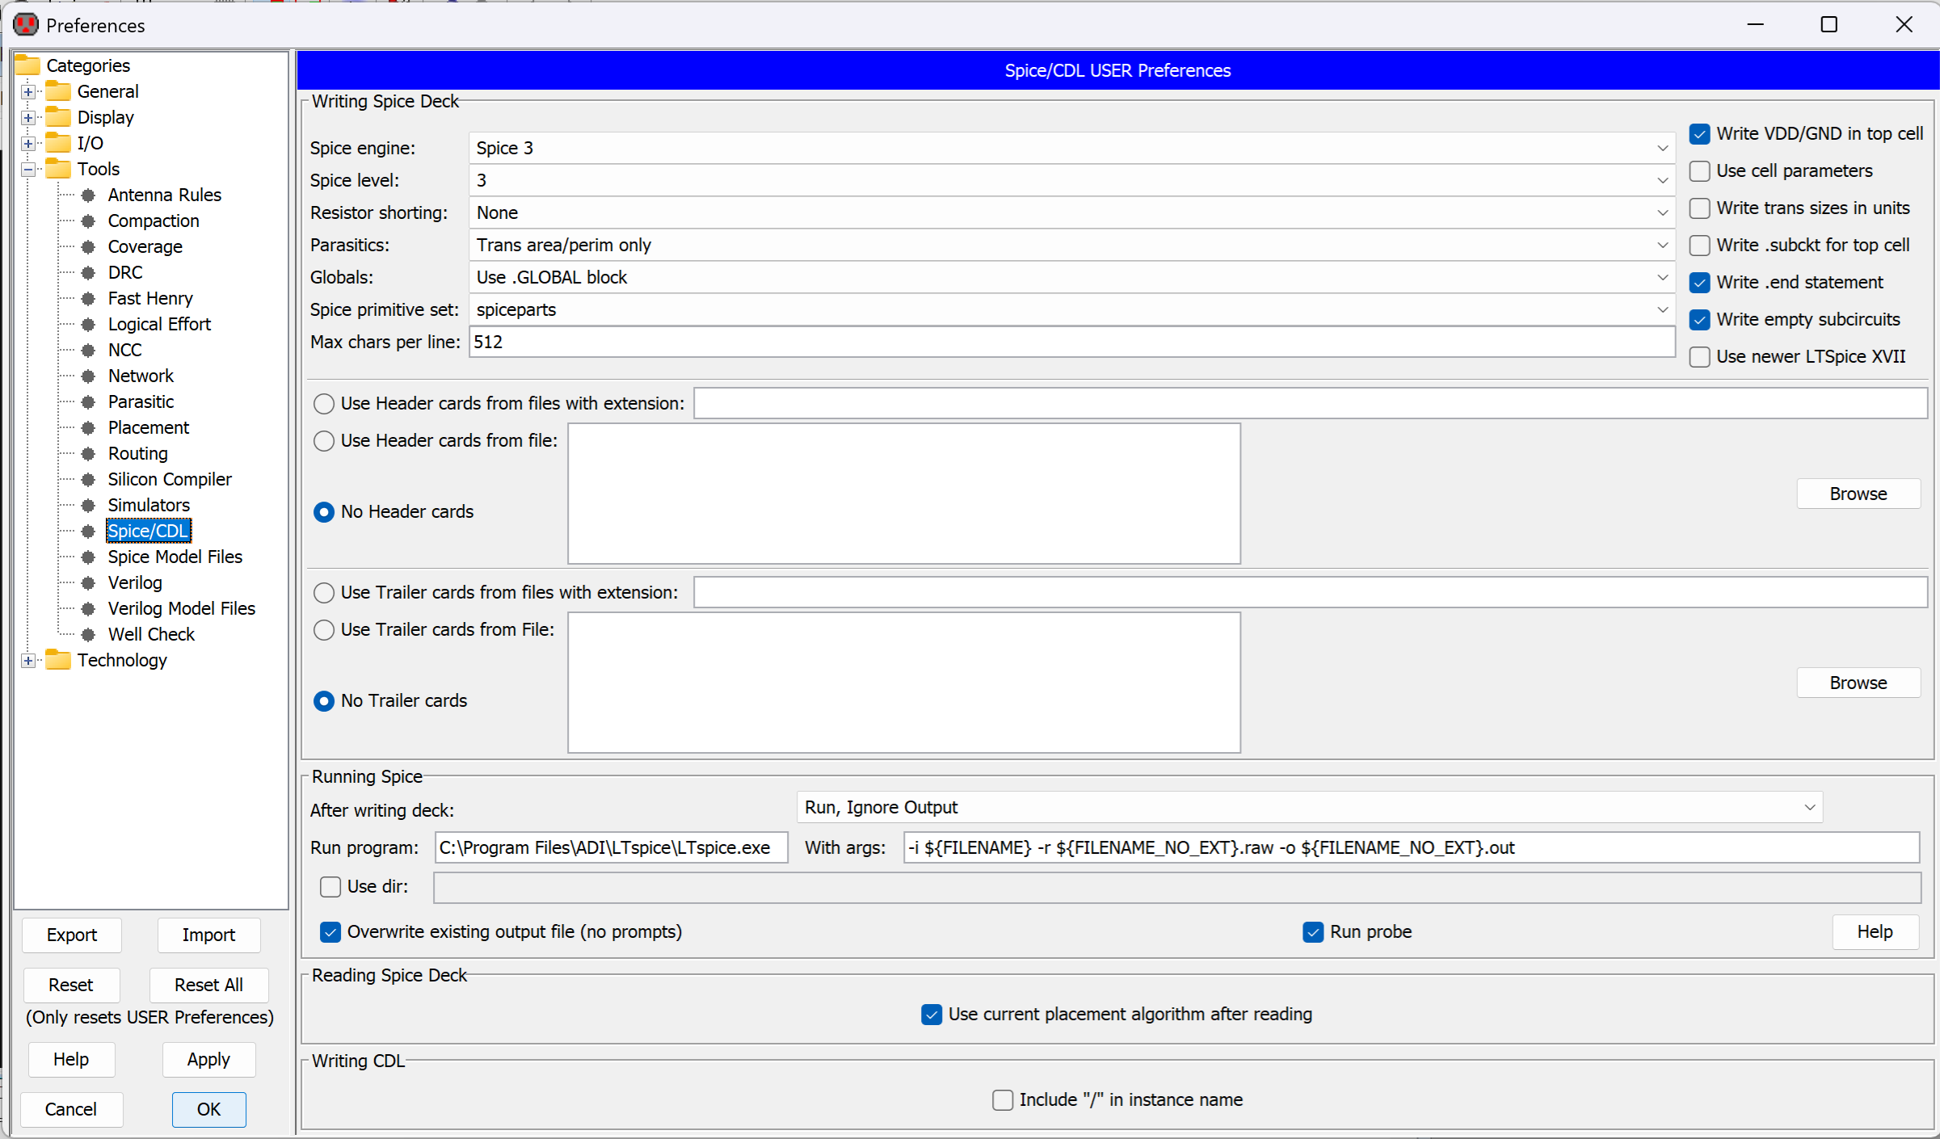Viewport: 1940px width, 1139px height.
Task: Click the Display folder icon
Action: [x=58, y=117]
